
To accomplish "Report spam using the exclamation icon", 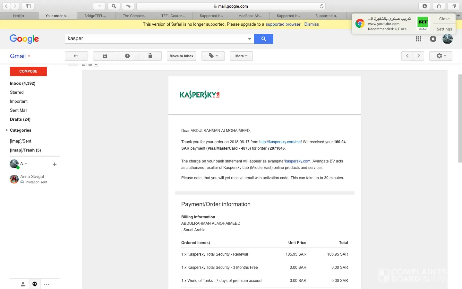I will pos(127,56).
